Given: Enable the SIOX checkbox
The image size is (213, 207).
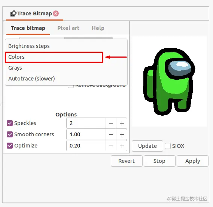Looking at the screenshot, I should coord(168,146).
